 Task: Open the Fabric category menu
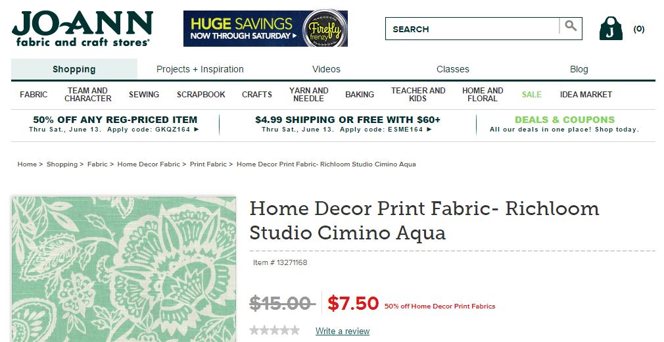tap(34, 95)
